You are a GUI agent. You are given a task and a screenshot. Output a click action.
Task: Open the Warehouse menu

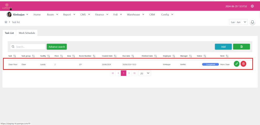135,14
